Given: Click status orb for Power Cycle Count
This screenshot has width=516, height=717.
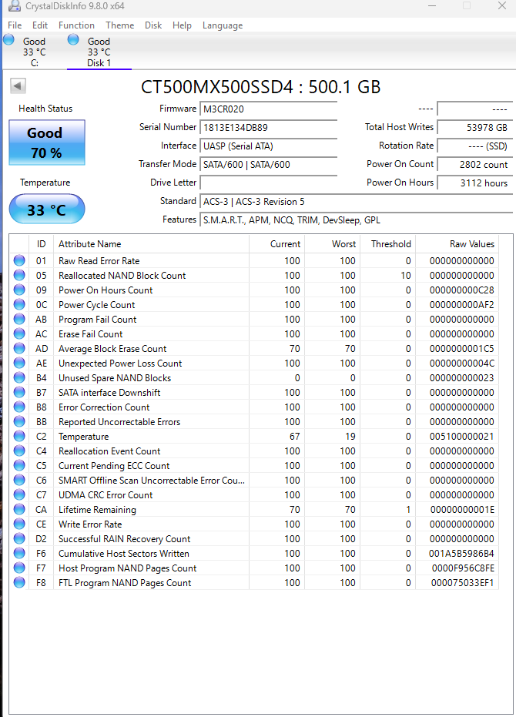Looking at the screenshot, I should [19, 304].
